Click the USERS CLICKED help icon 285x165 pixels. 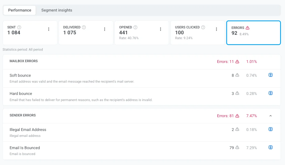[x=203, y=27]
